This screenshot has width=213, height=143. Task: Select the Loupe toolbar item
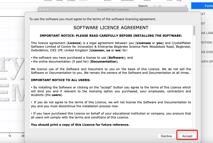click(71, 1)
